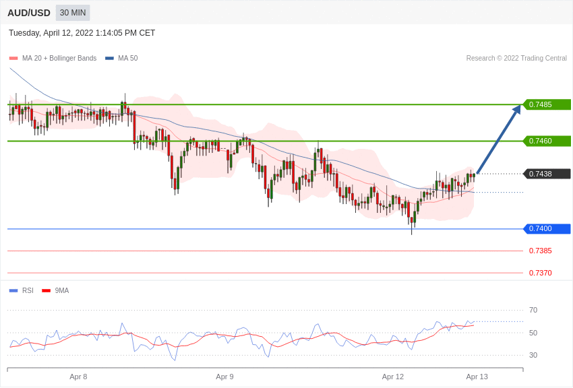Click the 30 MIN timeframe badge

[x=73, y=13]
